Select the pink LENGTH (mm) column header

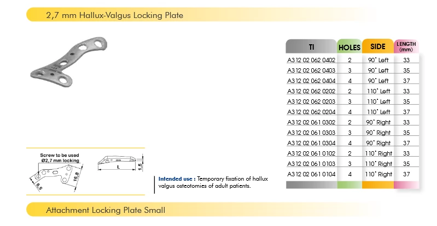(406, 46)
